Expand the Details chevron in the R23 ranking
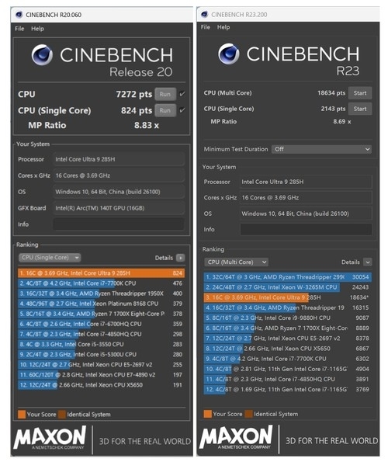 pos(367,262)
